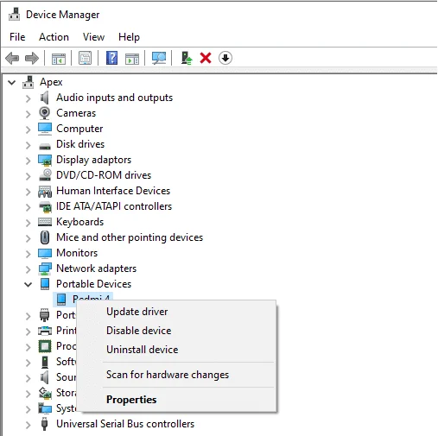
Task: Click the Disable device down-arrow icon
Action: [x=225, y=58]
